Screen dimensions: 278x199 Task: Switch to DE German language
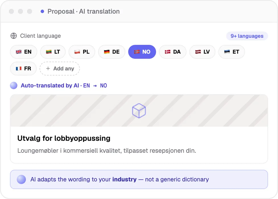click(111, 52)
